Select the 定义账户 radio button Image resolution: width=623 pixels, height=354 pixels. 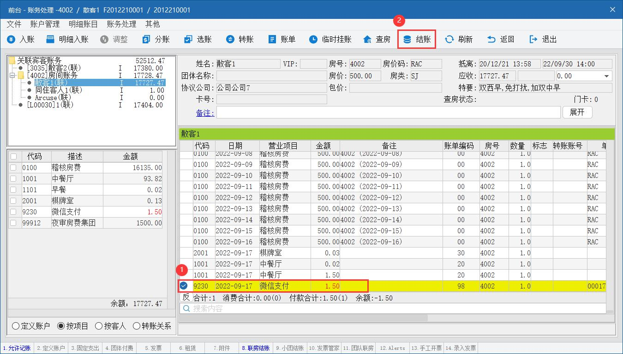[x=16, y=326]
